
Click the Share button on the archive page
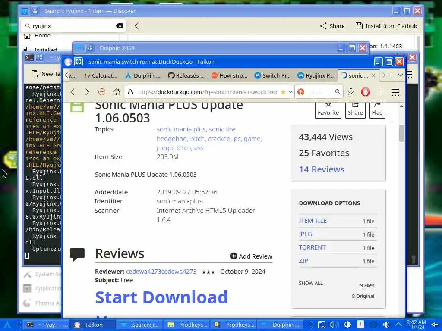pos(355,110)
